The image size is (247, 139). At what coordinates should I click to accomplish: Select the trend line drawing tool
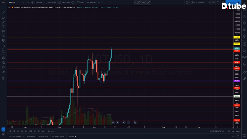pyautogui.click(x=3, y=13)
